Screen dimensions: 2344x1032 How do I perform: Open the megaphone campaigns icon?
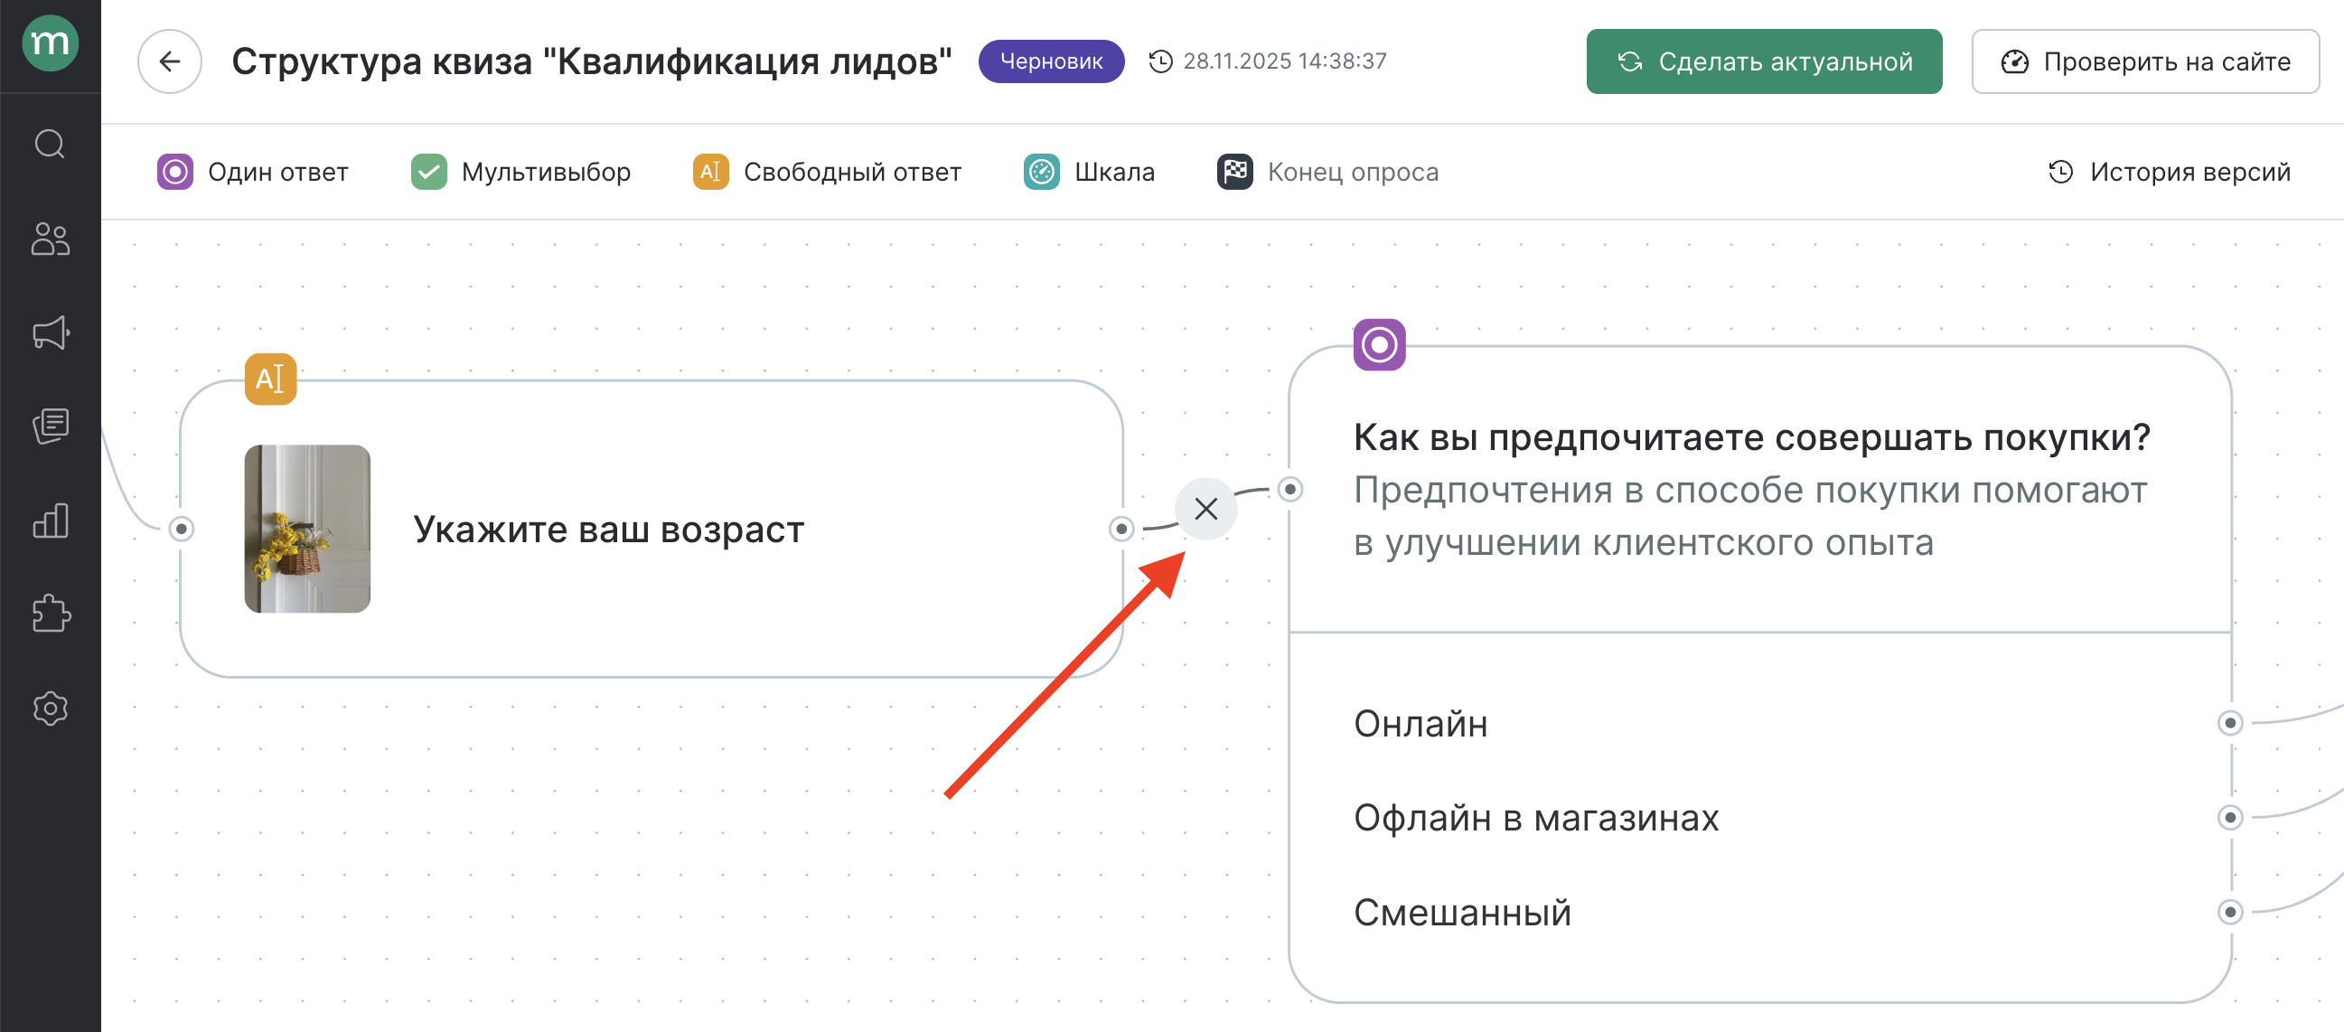[50, 333]
